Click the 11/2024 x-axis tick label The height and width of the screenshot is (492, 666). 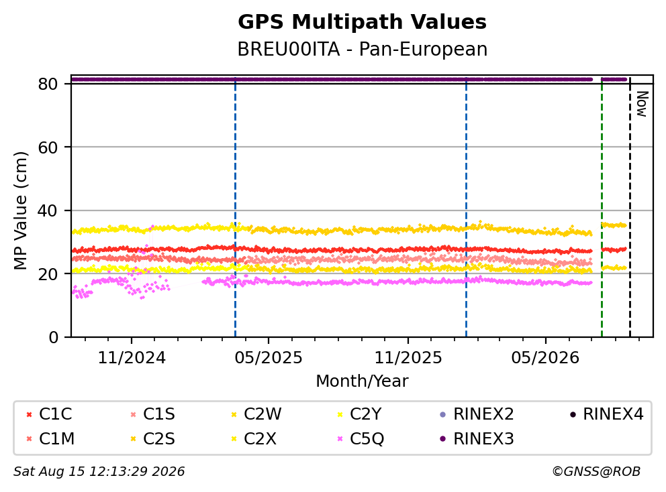pos(132,358)
